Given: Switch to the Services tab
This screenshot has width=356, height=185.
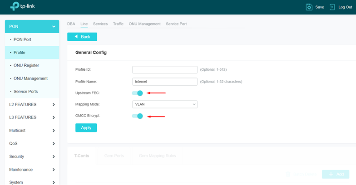Looking at the screenshot, I should coord(100,24).
